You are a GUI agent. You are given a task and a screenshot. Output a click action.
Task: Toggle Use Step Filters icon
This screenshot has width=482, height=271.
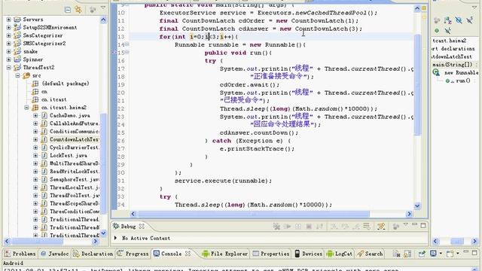[381, 227]
